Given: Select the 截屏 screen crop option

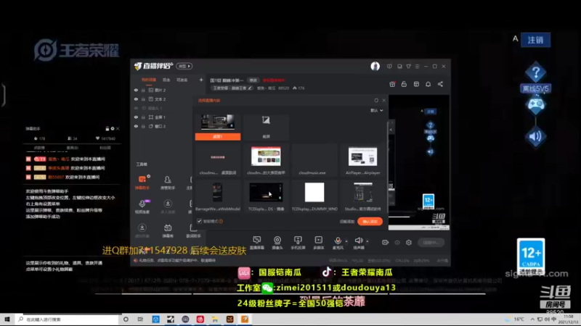Looking at the screenshot, I should click(x=266, y=126).
